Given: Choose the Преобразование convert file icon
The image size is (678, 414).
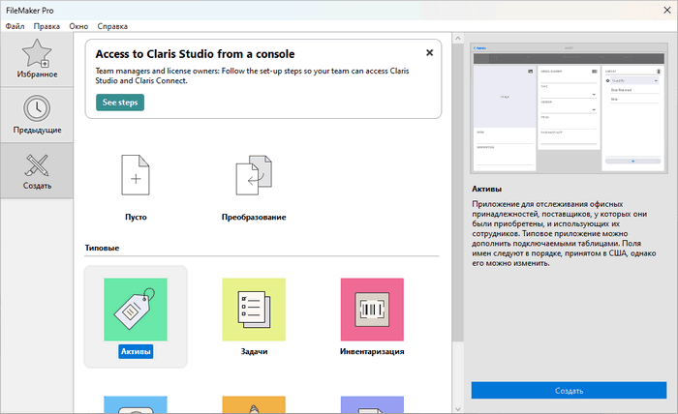Looking at the screenshot, I should [x=254, y=175].
